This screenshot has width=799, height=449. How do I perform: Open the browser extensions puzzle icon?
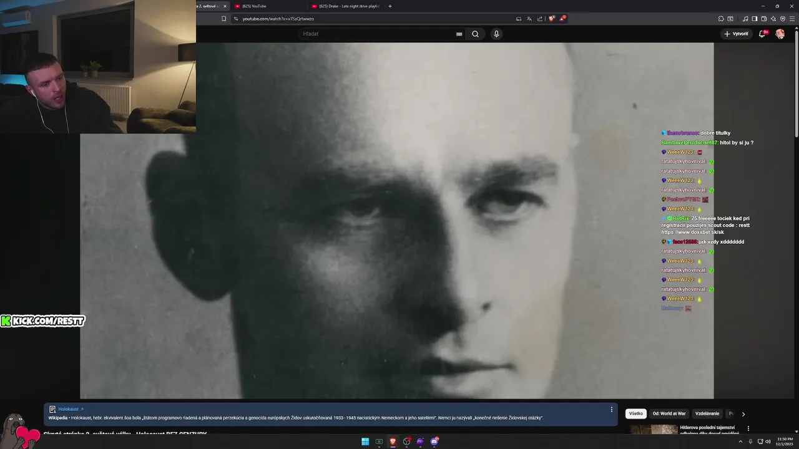721,19
